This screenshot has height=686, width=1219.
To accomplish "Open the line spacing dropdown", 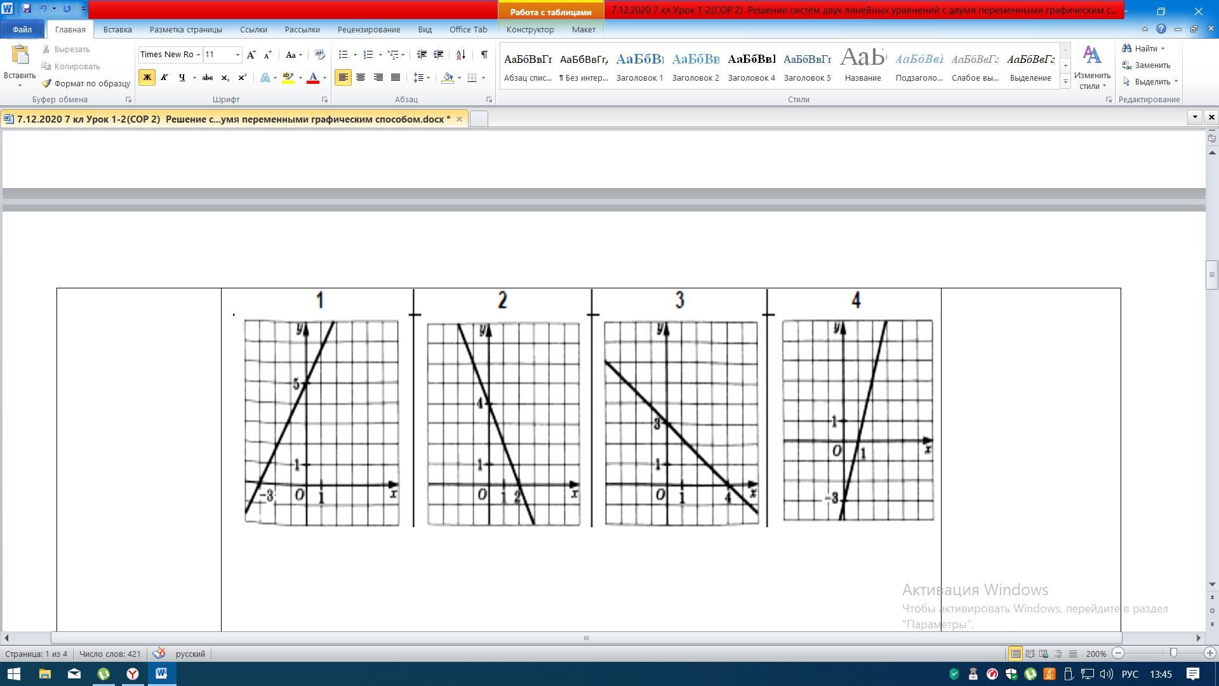I will (429, 77).
